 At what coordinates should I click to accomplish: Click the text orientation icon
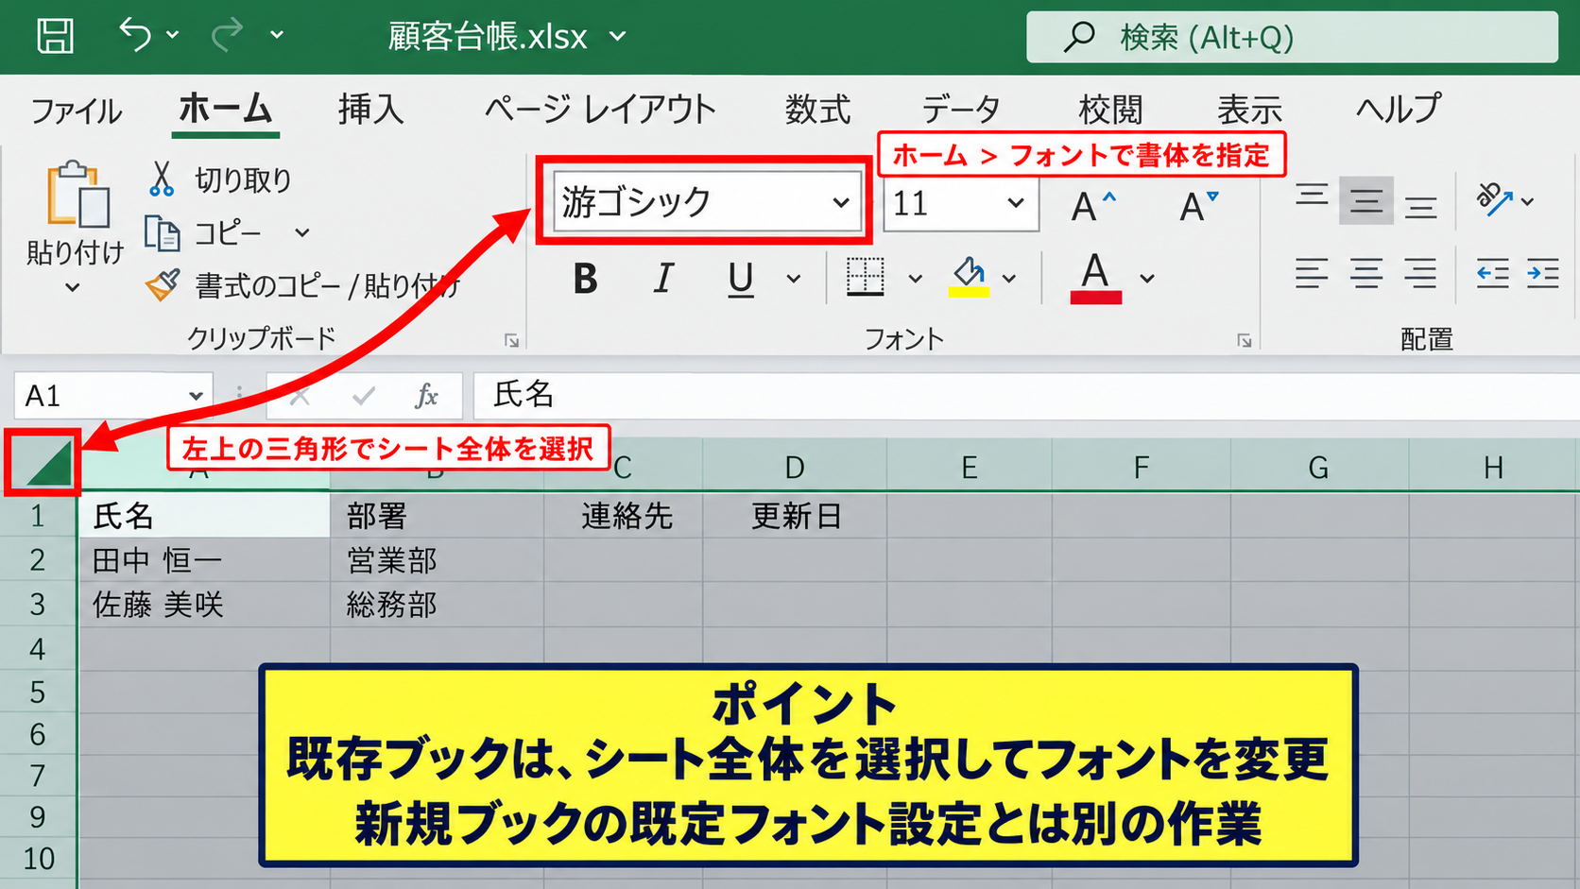coord(1494,199)
